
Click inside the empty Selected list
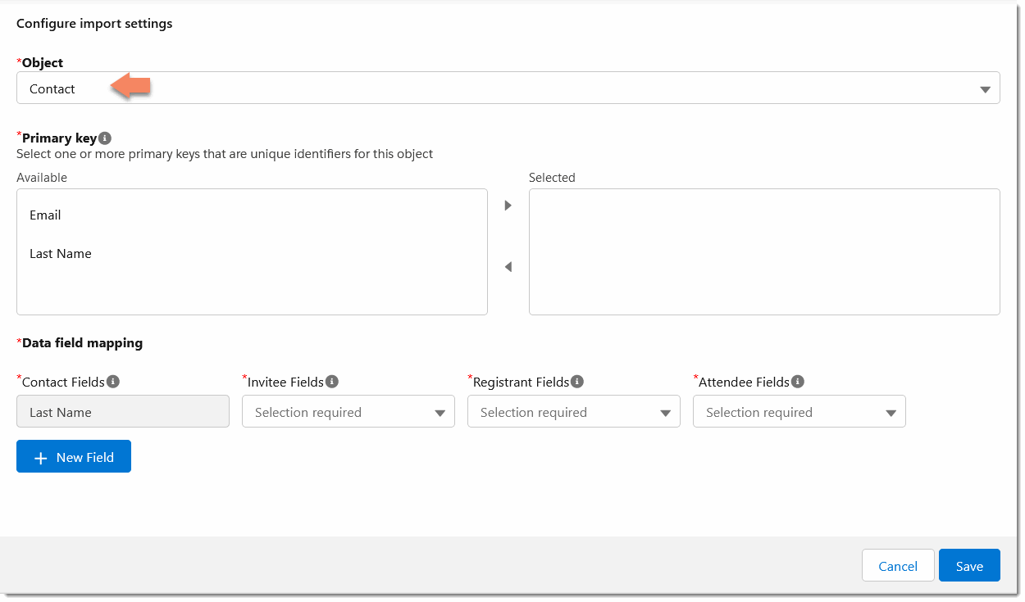[x=764, y=251]
